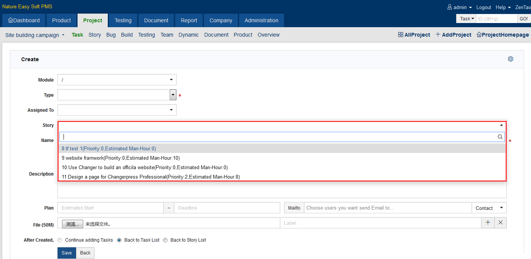531x259 pixels.
Task: Expand the Module dropdown
Action: pyautogui.click(x=117, y=80)
